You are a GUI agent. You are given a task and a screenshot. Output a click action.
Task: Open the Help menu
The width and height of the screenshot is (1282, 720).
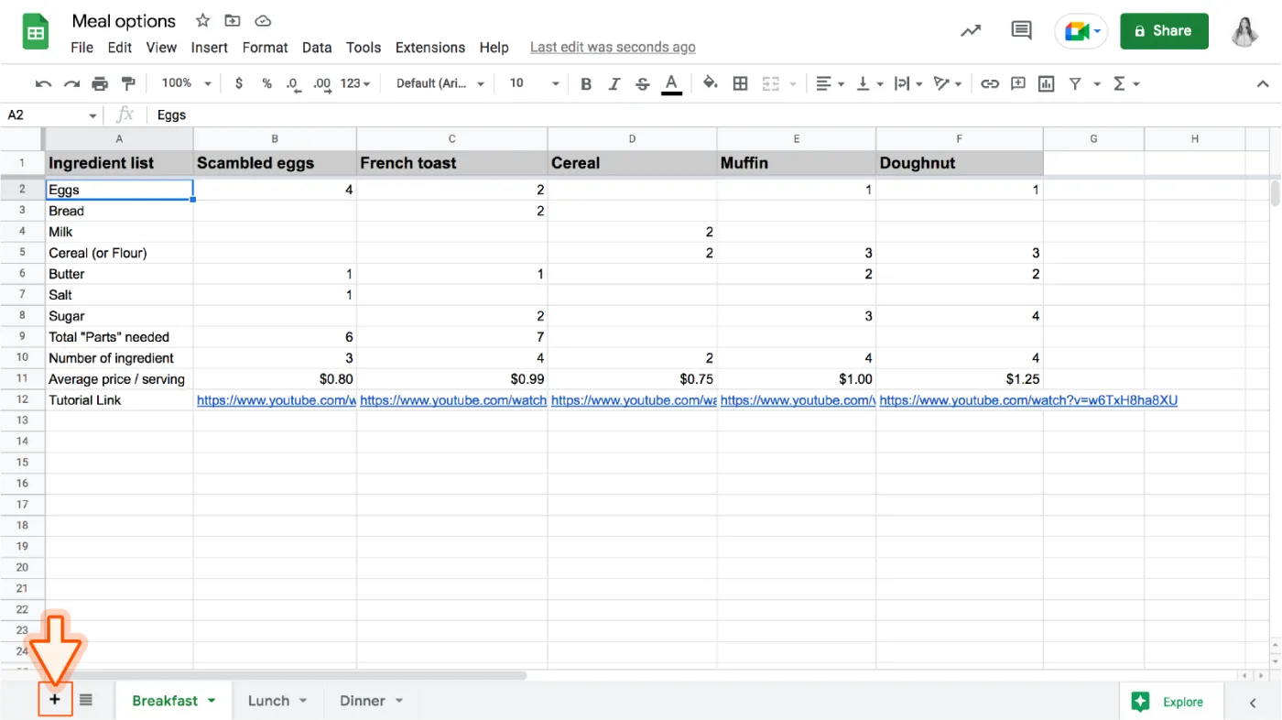pyautogui.click(x=494, y=48)
